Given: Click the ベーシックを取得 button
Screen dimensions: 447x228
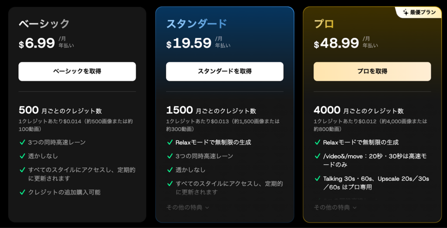Looking at the screenshot, I should pyautogui.click(x=77, y=71).
